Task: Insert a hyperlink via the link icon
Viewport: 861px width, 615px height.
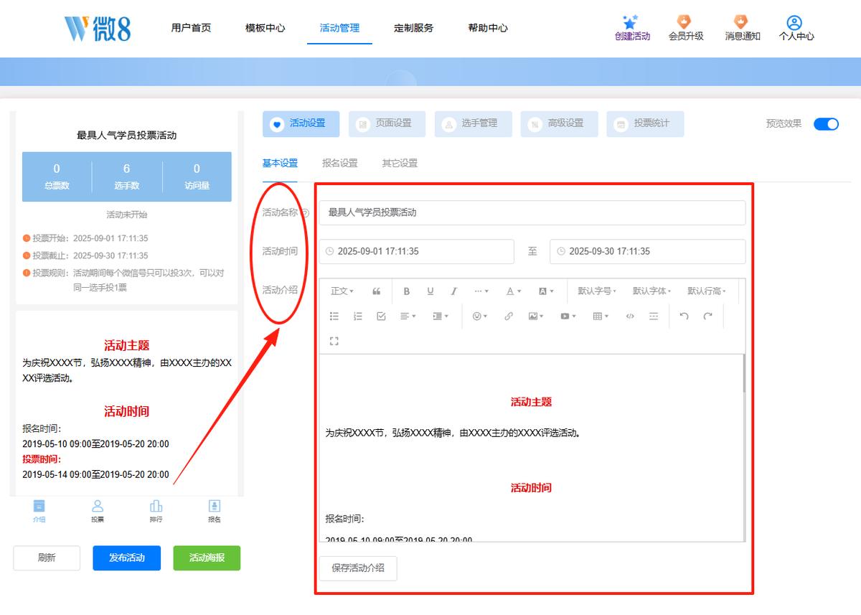Action: click(x=509, y=316)
